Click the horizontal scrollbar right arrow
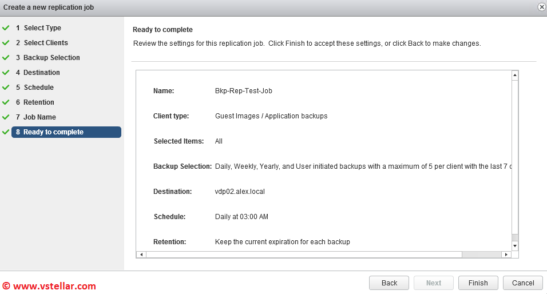547x294 pixels. pyautogui.click(x=505, y=254)
